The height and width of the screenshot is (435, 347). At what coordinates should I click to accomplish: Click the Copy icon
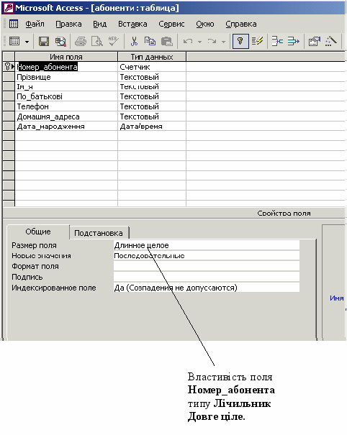pos(150,41)
